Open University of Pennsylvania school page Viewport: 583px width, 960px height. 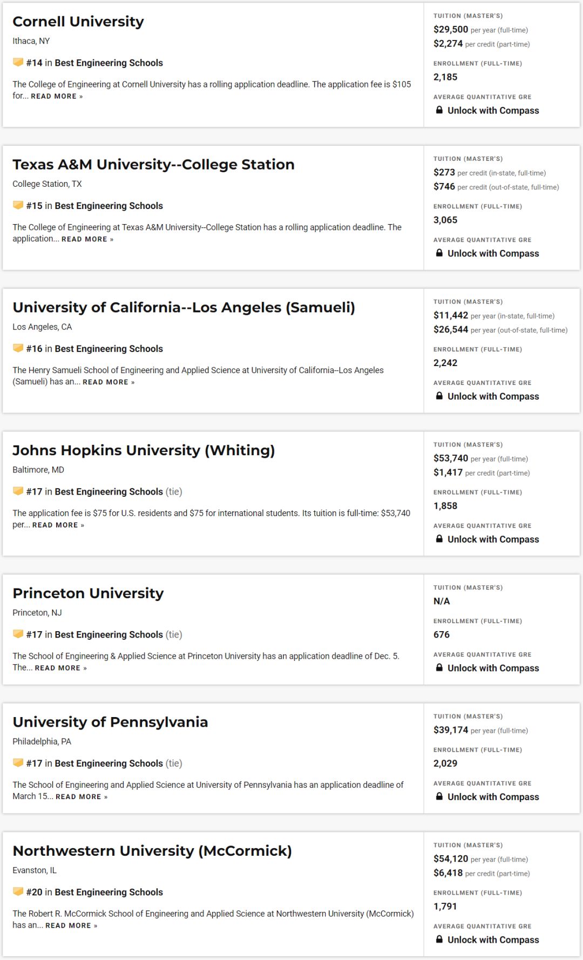click(x=110, y=722)
